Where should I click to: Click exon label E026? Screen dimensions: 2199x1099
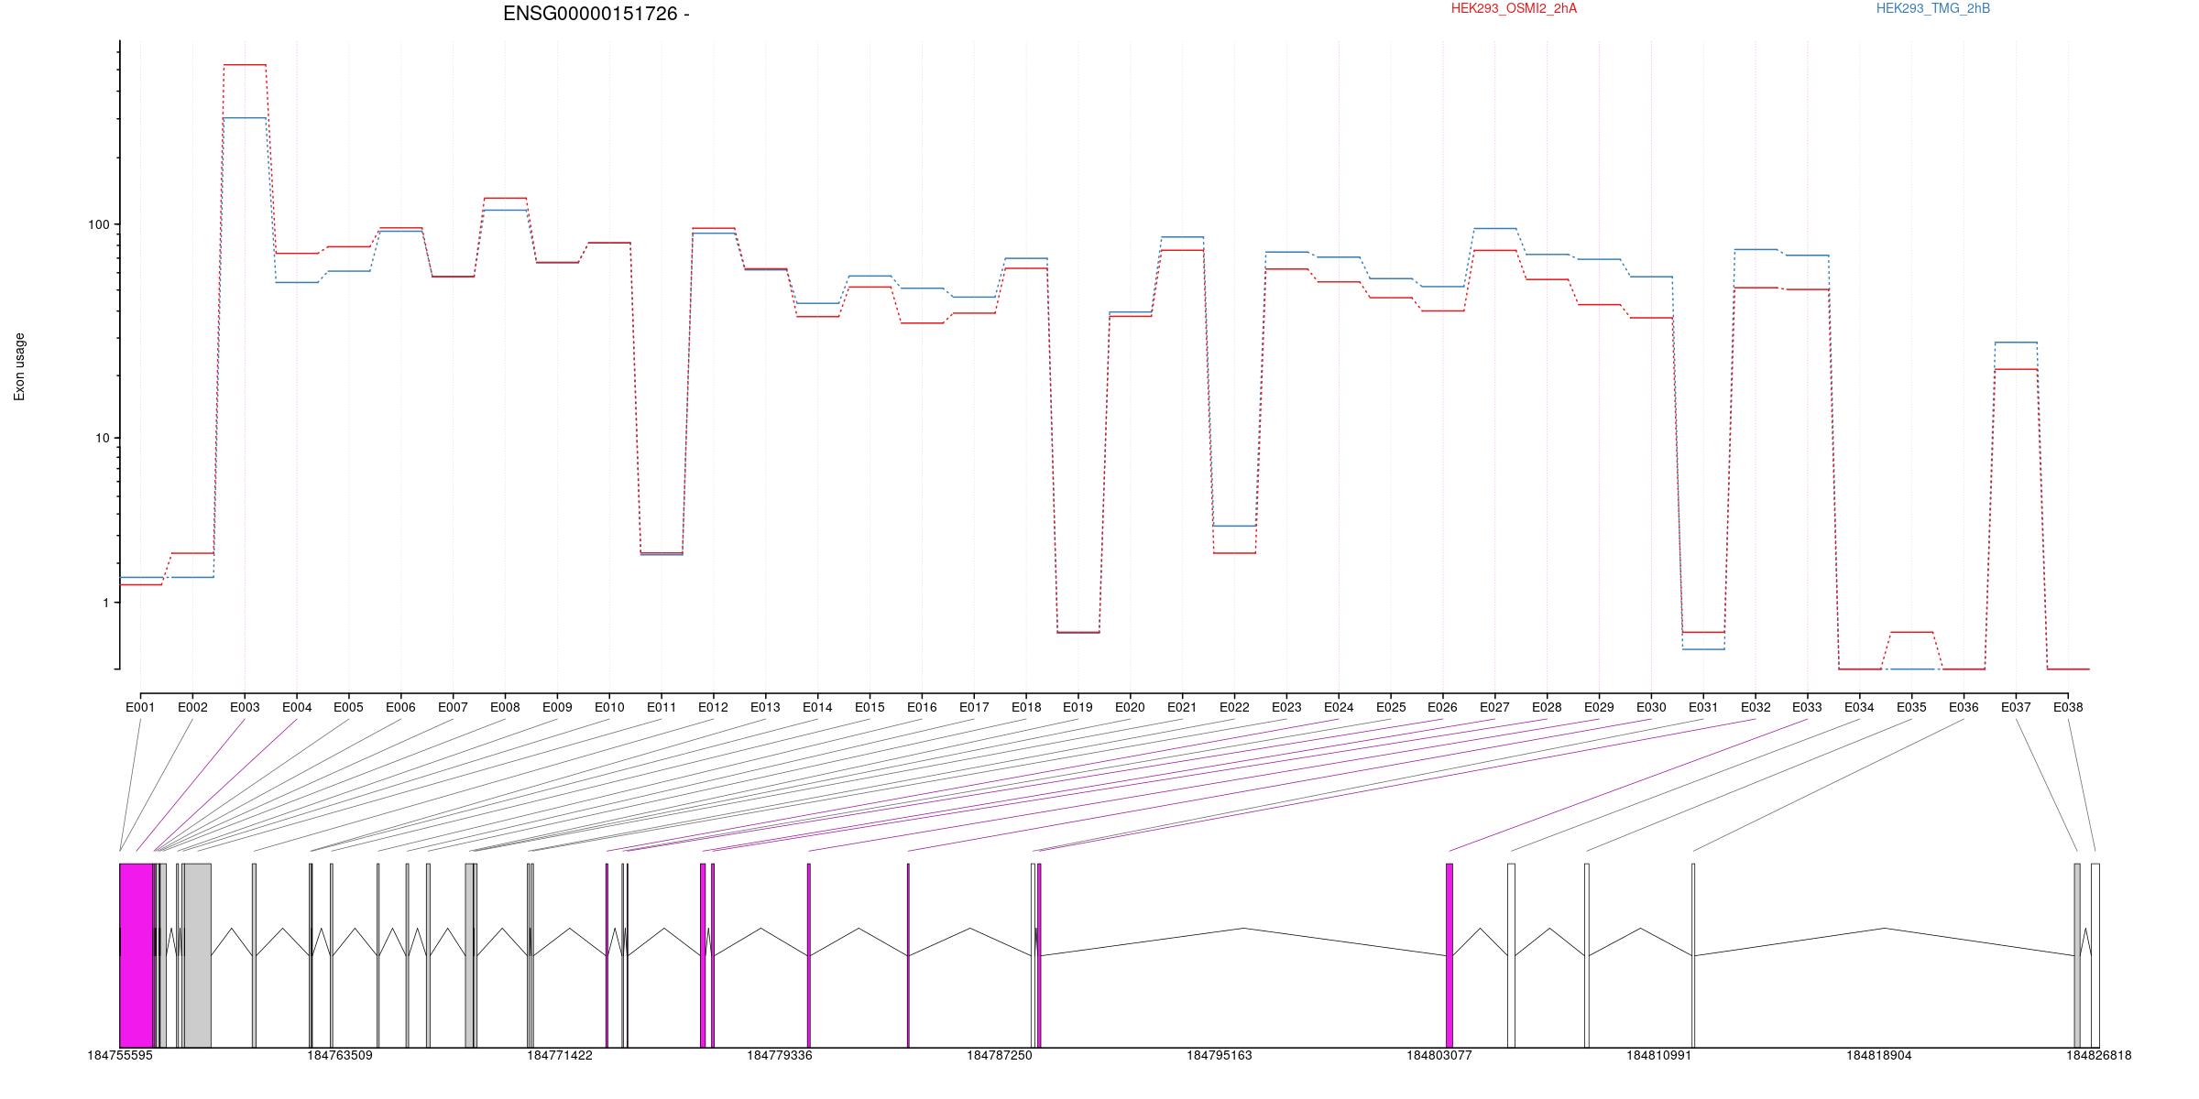tap(1442, 707)
